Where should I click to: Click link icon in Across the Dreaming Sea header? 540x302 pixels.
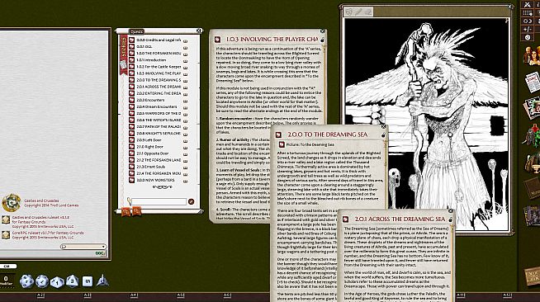pyautogui.click(x=345, y=219)
